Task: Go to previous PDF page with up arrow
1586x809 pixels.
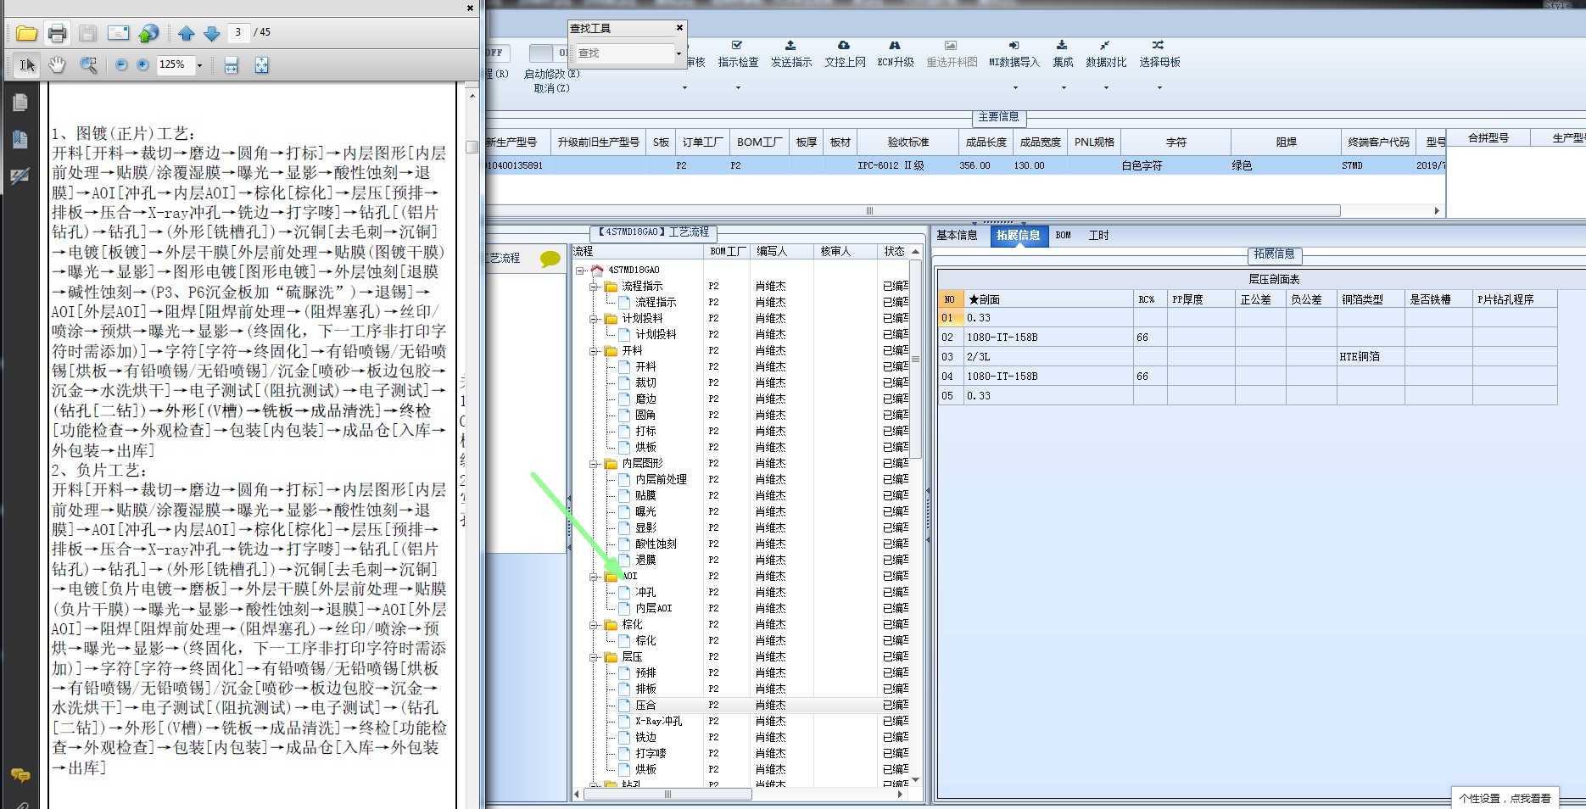Action: pyautogui.click(x=187, y=33)
